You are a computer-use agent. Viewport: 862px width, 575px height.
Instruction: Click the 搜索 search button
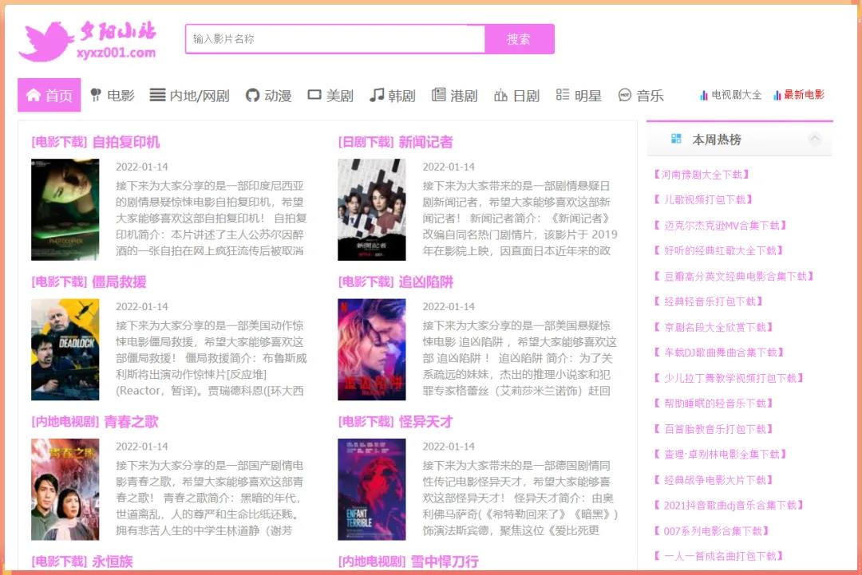pyautogui.click(x=520, y=38)
